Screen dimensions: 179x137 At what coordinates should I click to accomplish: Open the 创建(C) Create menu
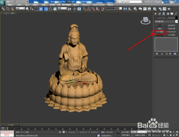pyautogui.click(x=44, y=5)
